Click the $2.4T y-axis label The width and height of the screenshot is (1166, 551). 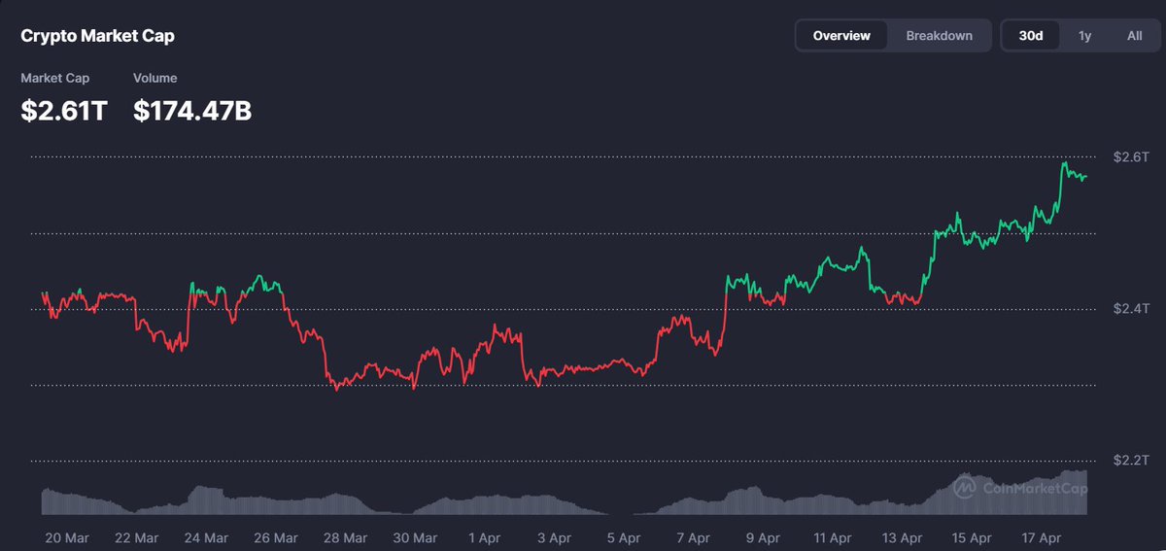(1131, 309)
